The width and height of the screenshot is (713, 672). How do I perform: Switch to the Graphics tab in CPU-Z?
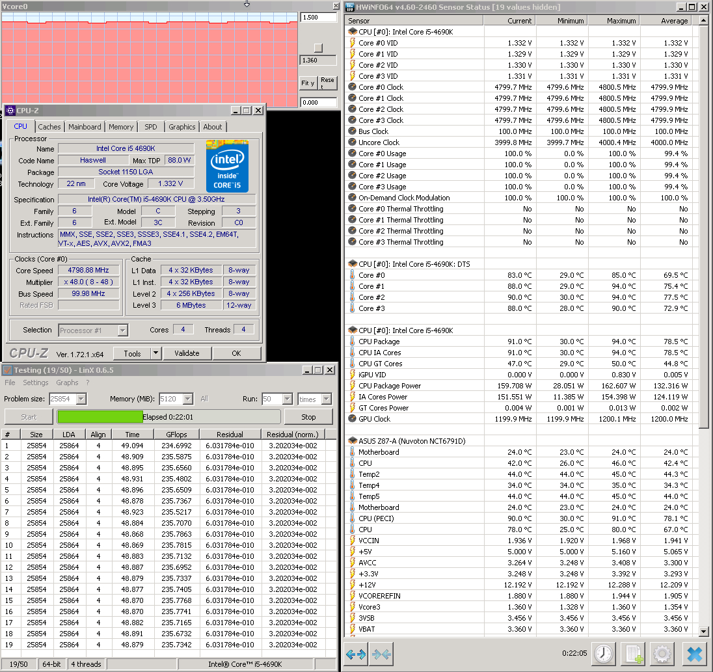point(182,127)
